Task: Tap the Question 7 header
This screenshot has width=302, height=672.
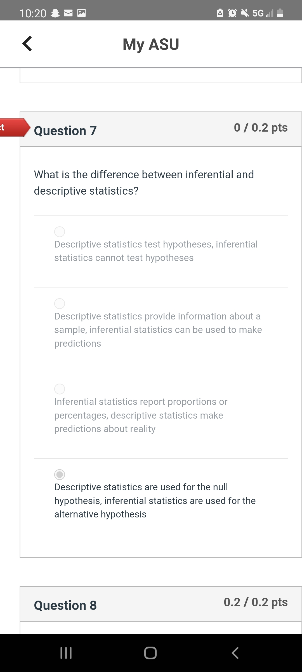Action: (x=65, y=131)
